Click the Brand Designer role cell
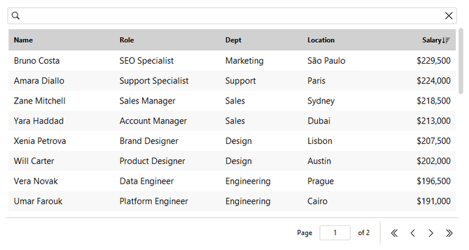The height and width of the screenshot is (250, 469). tap(149, 141)
